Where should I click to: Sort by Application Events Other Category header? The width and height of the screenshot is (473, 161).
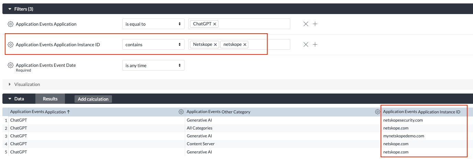[x=218, y=112]
